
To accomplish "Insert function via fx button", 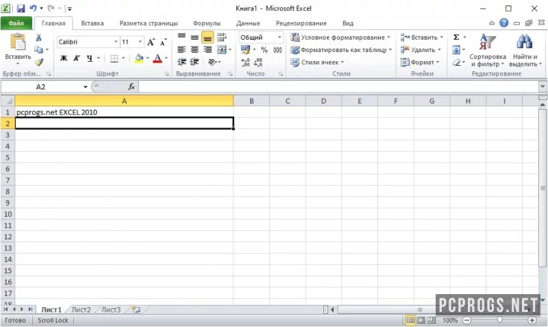I will pos(132,86).
